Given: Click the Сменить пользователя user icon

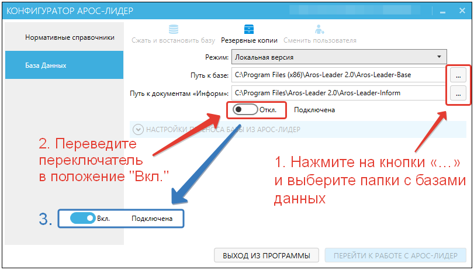Looking at the screenshot, I should point(320,29).
